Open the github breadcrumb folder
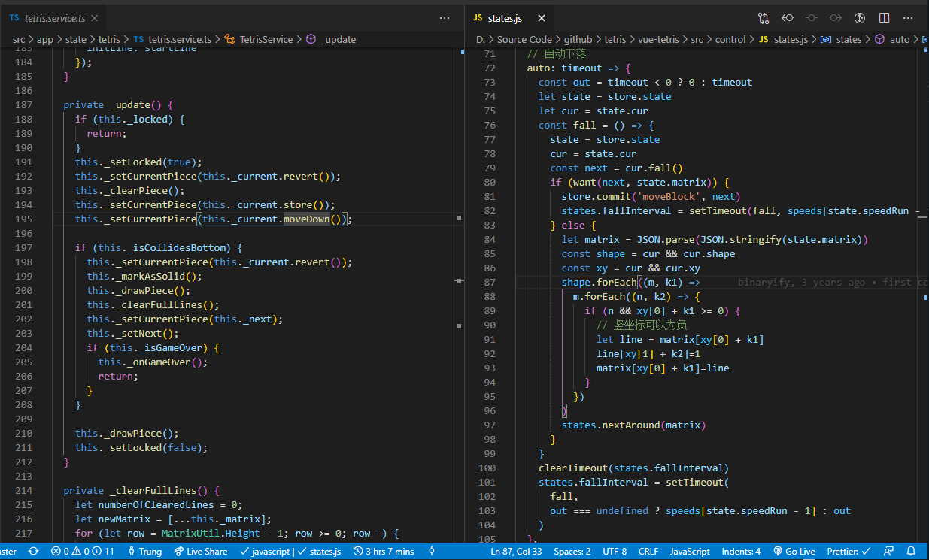Screen dimensions: 929x560 (578, 39)
